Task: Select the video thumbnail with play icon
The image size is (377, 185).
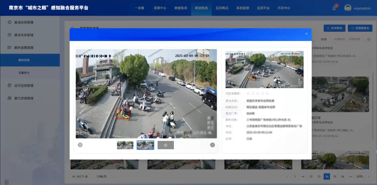Action: 165,145
